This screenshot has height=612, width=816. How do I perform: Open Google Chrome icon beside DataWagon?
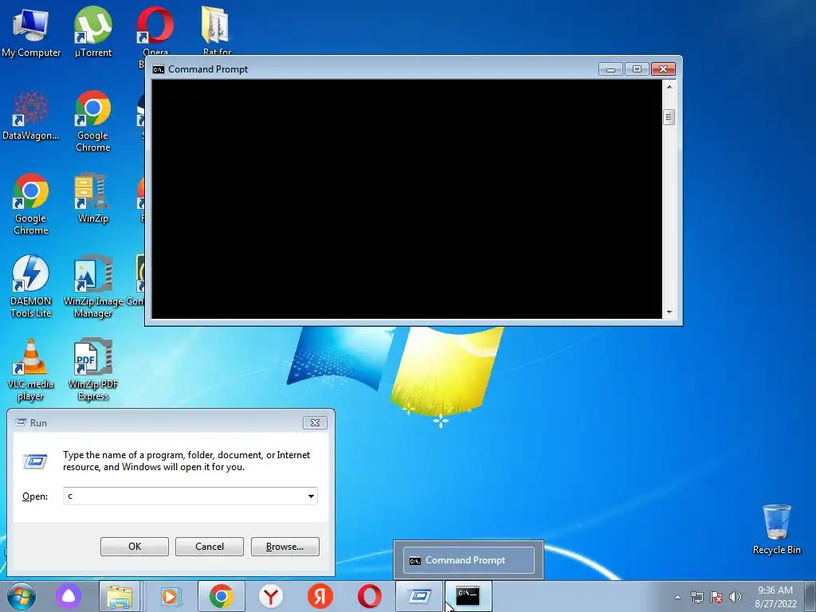(92, 121)
